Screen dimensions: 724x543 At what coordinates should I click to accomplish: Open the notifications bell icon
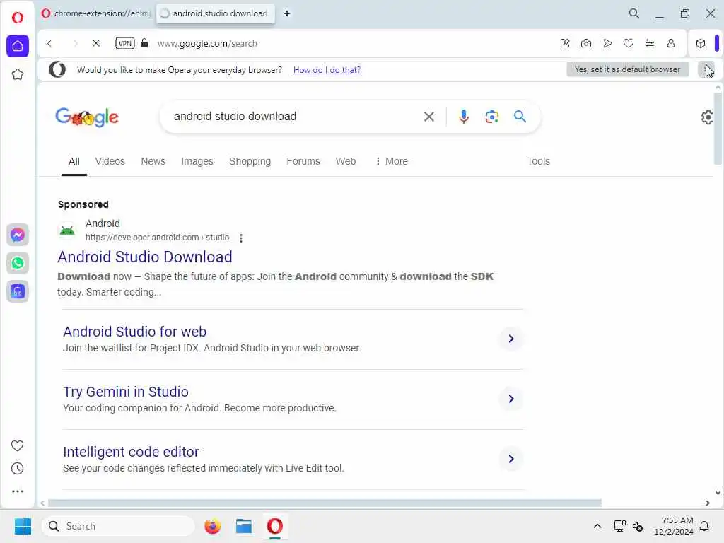704,526
